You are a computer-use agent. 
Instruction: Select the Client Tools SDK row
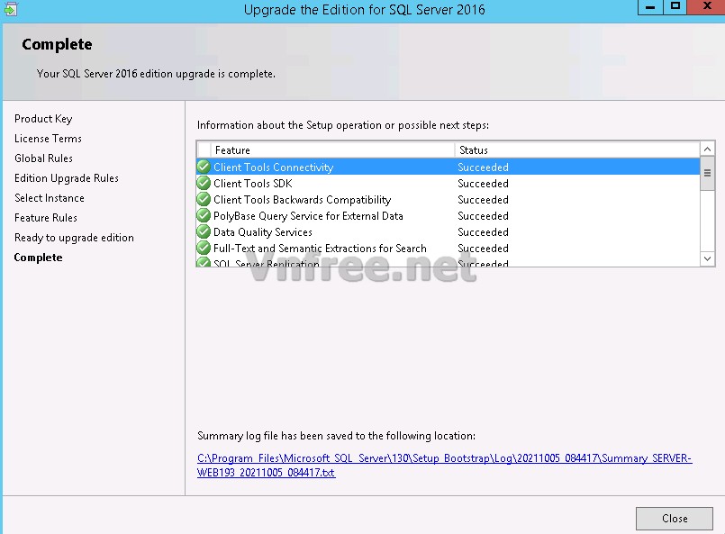coord(448,183)
